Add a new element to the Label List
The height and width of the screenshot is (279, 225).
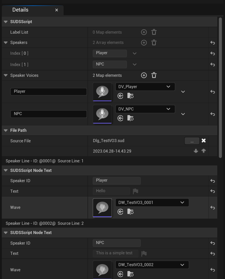click(144, 32)
